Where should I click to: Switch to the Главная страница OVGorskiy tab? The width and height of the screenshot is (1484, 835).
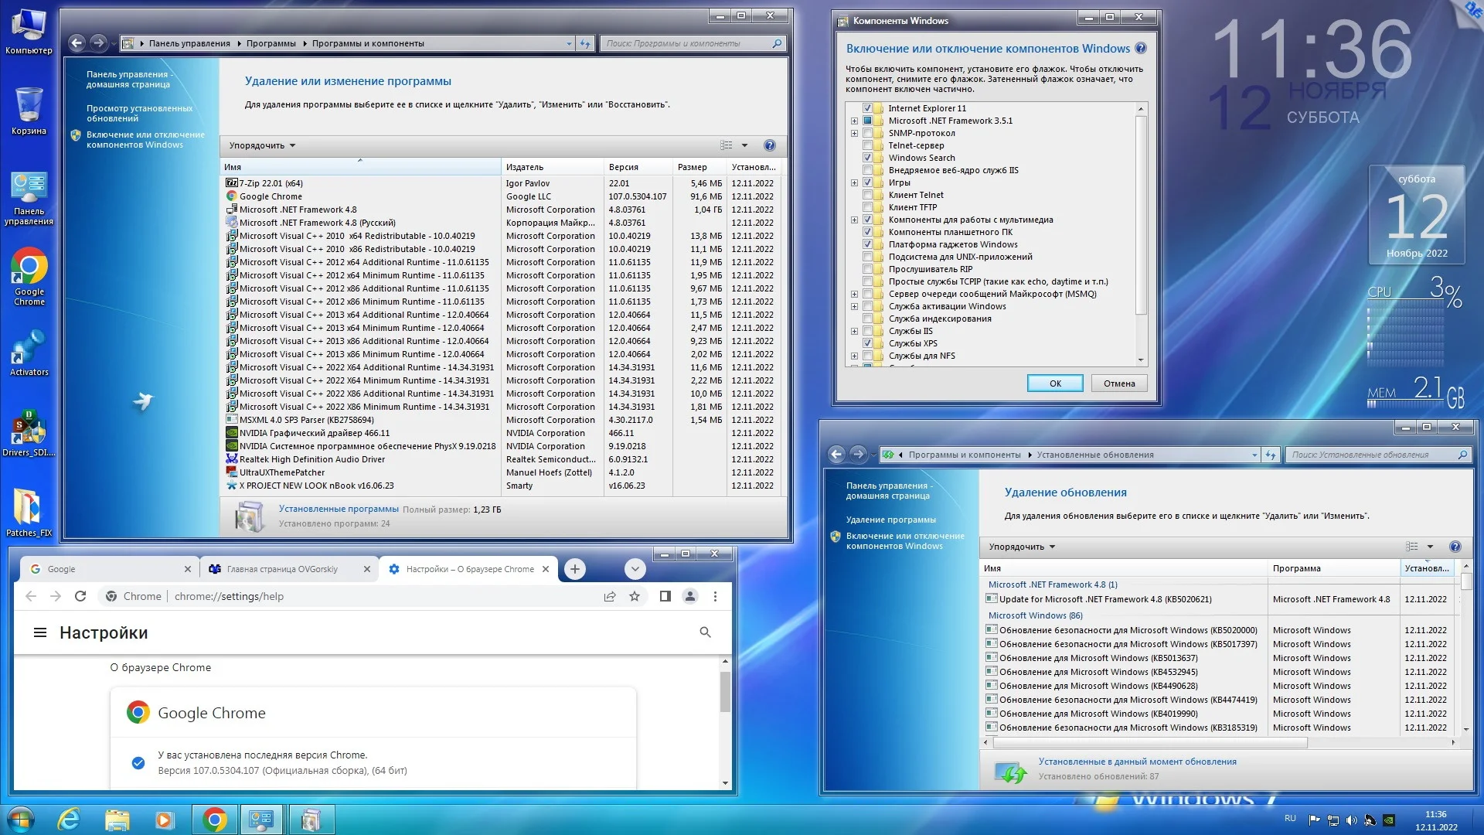pos(282,569)
